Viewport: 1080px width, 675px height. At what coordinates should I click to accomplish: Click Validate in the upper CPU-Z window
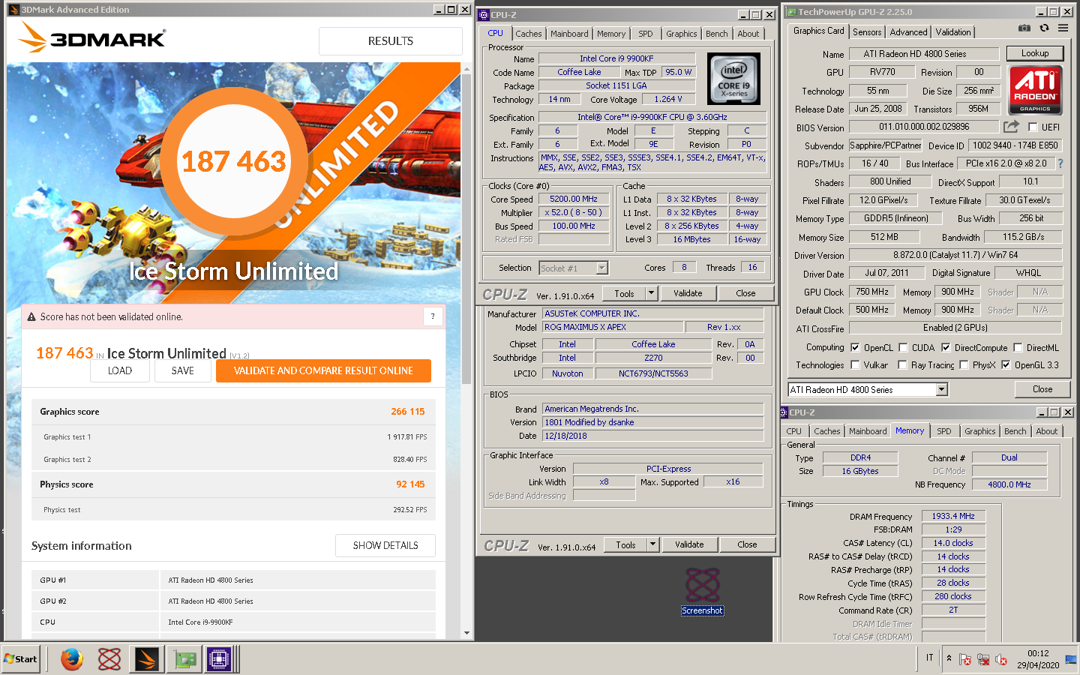[688, 293]
